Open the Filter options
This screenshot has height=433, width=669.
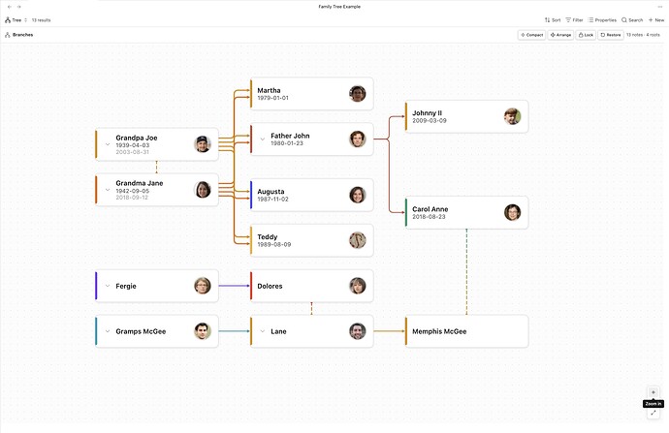tap(574, 19)
